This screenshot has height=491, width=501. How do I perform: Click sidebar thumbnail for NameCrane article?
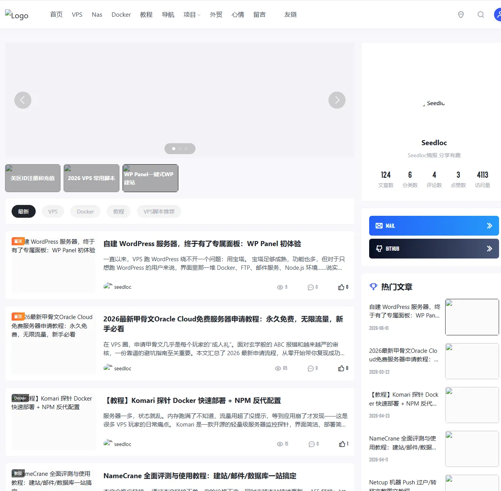pos(472,449)
